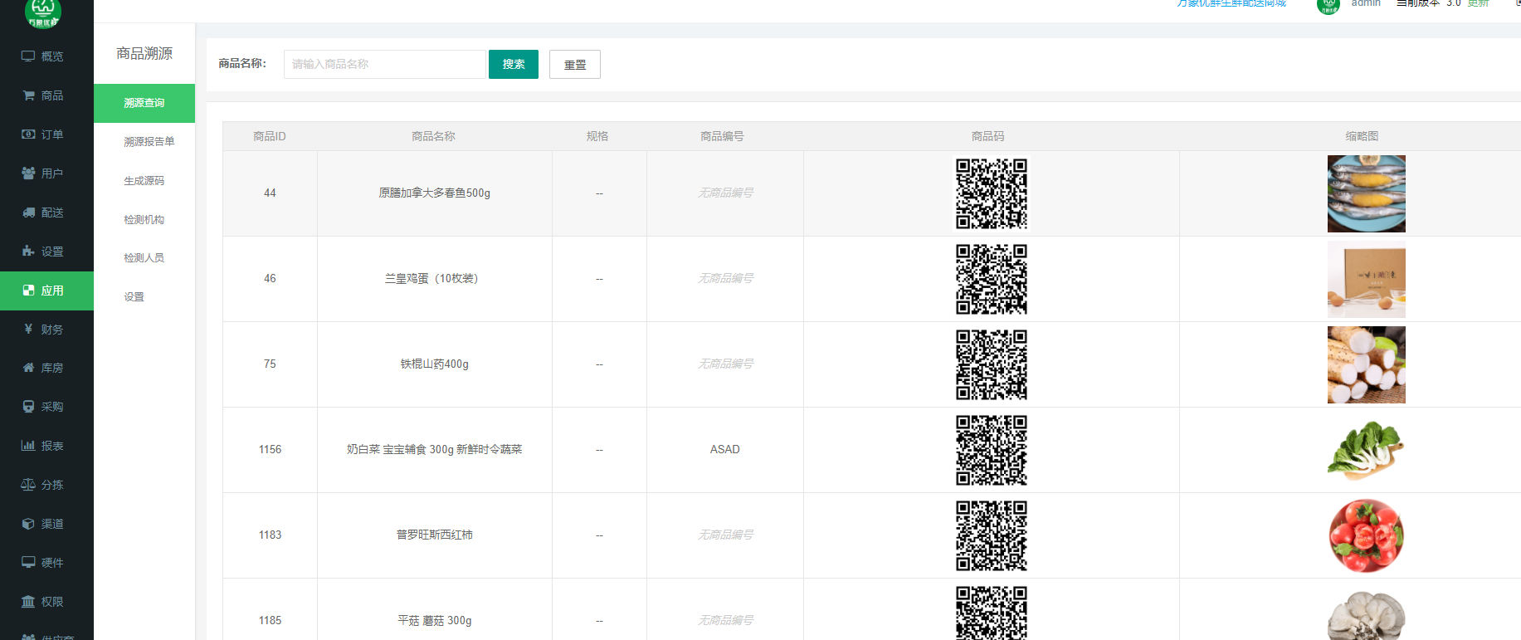Click the 商品溯源 panel title
The image size is (1521, 640).
click(x=144, y=53)
